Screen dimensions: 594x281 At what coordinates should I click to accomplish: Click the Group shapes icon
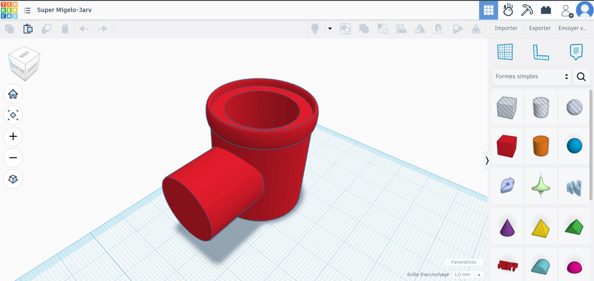tap(364, 29)
